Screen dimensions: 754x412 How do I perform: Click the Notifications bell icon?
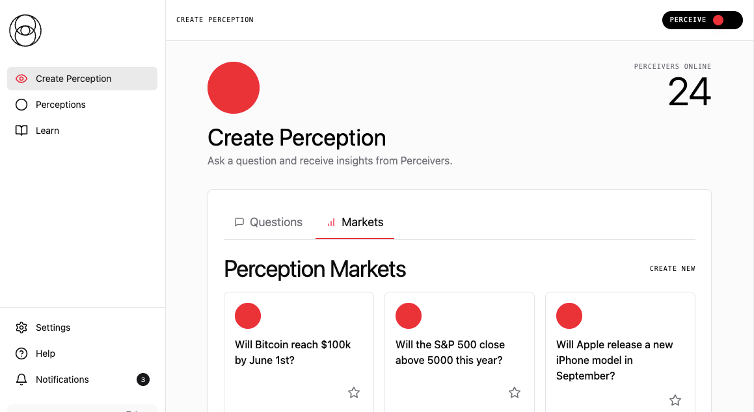[x=21, y=380]
